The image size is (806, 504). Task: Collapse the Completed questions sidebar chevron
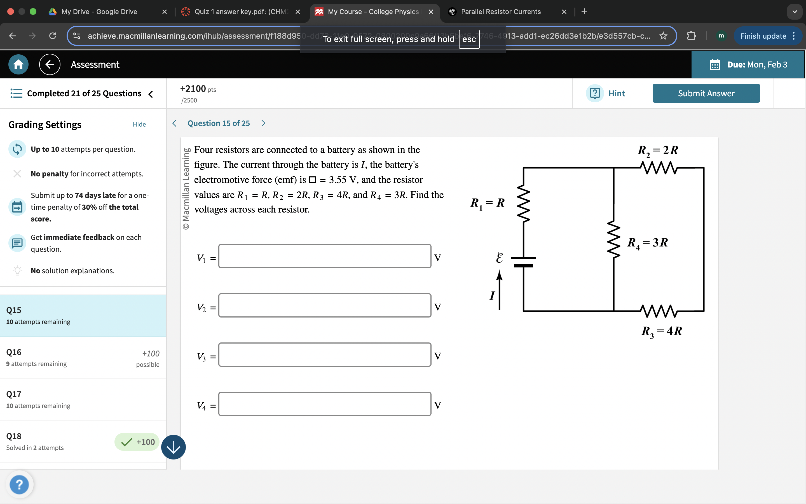(151, 94)
